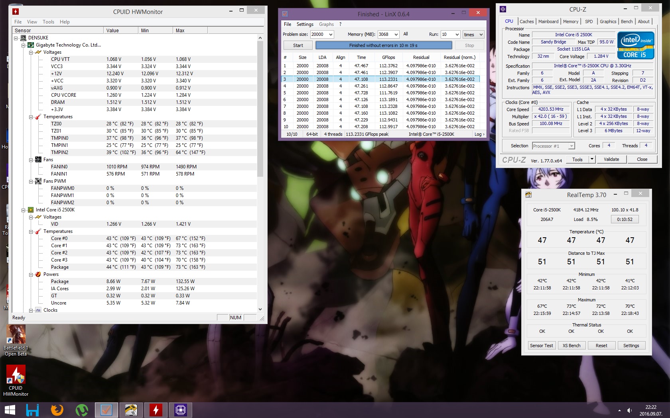Image resolution: width=670 pixels, height=418 pixels.
Task: Open the Problem size dropdown in LinX
Action: point(331,35)
